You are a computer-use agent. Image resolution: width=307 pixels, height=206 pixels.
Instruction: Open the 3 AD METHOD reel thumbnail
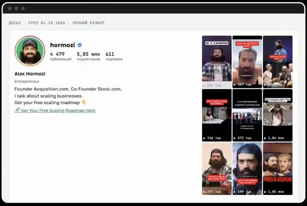click(217, 62)
